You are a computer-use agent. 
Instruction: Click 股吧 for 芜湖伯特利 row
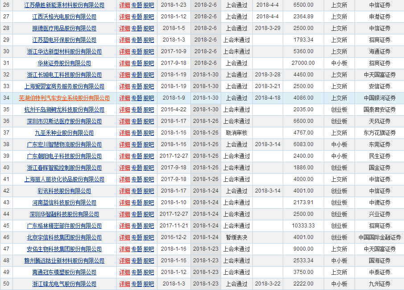(x=148, y=98)
